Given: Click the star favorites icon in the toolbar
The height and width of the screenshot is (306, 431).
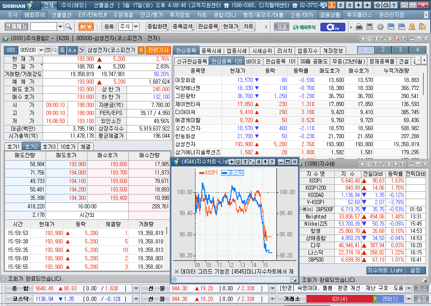Looking at the screenshot, I should [x=423, y=27].
